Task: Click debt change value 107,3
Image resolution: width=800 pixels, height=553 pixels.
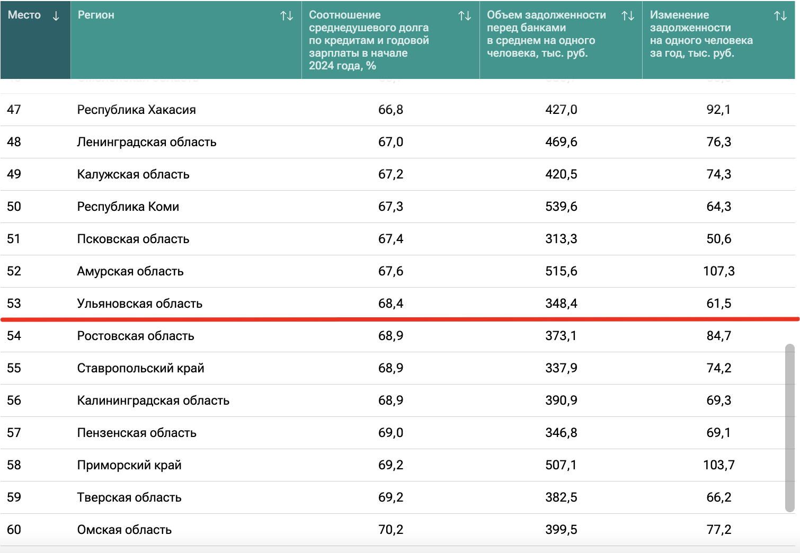Action: (x=718, y=271)
